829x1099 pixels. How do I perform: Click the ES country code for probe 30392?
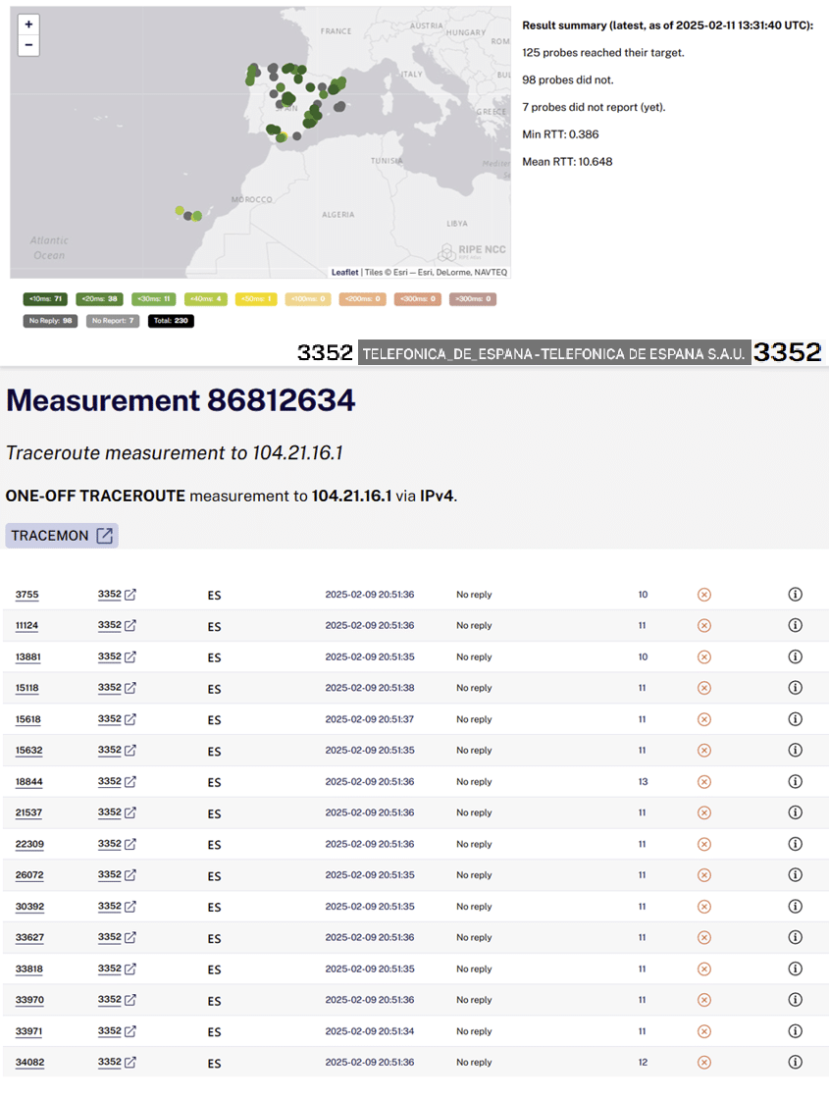pyautogui.click(x=215, y=907)
